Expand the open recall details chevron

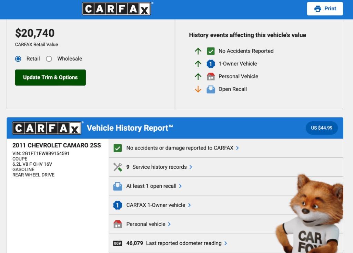click(x=180, y=186)
